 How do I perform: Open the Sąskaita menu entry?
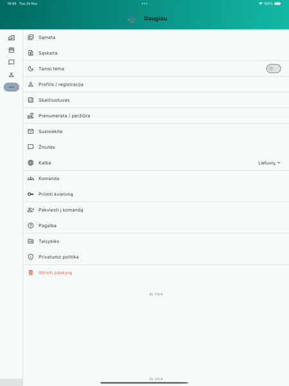156,53
